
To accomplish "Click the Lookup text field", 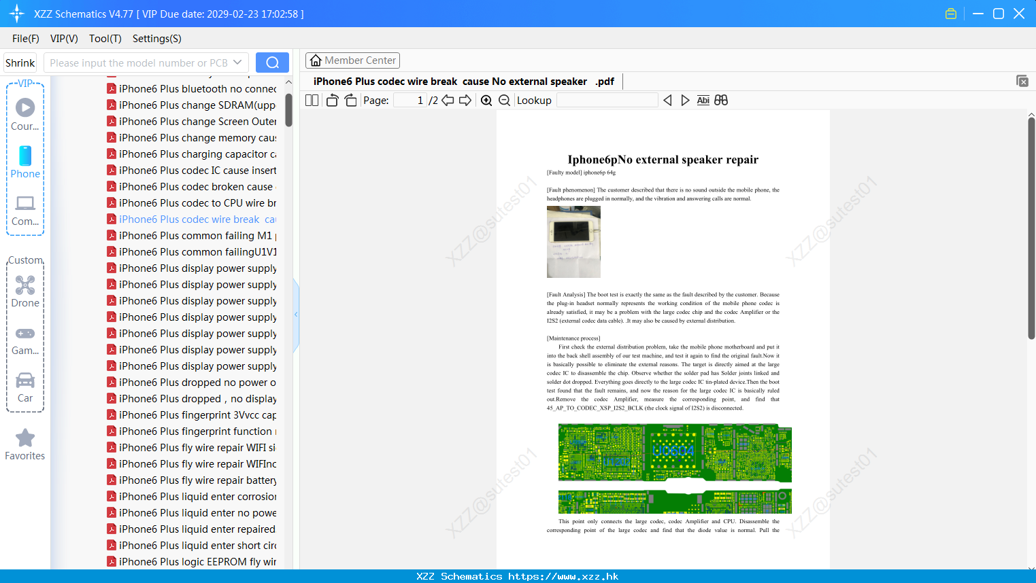I will [607, 101].
